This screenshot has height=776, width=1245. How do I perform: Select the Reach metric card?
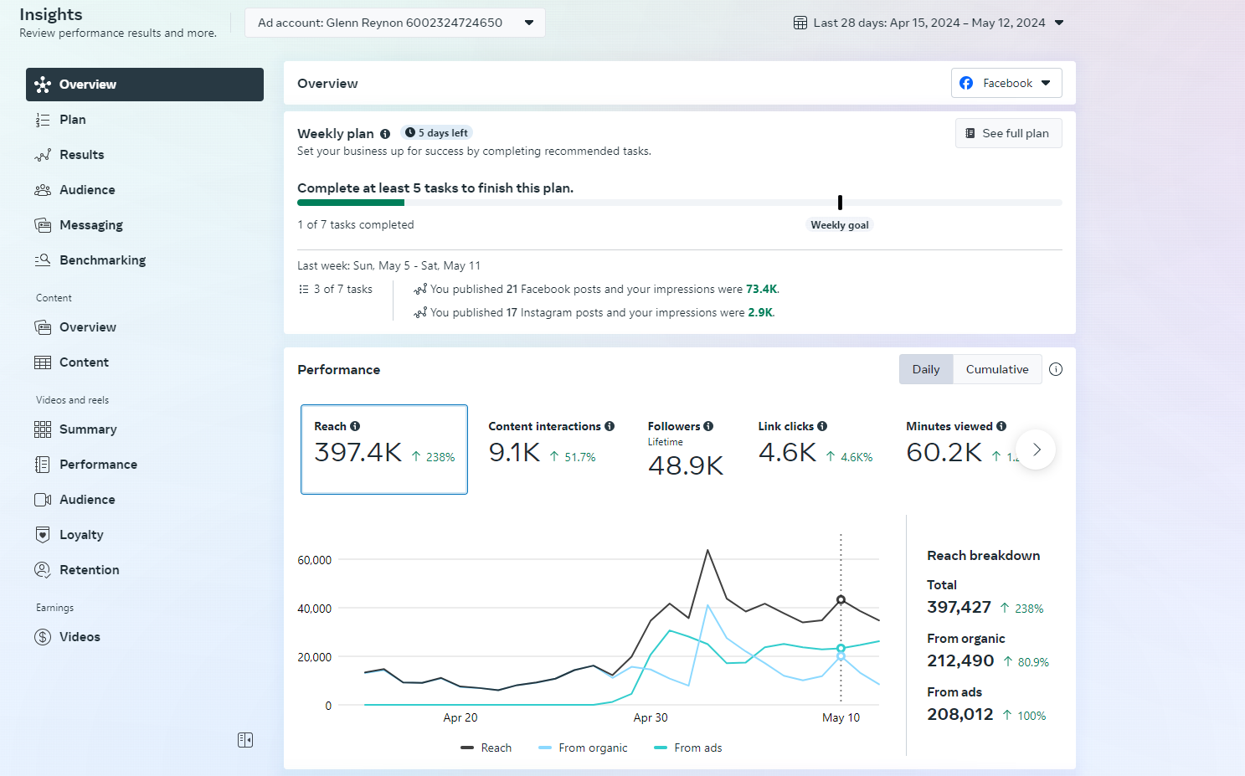[x=384, y=450]
